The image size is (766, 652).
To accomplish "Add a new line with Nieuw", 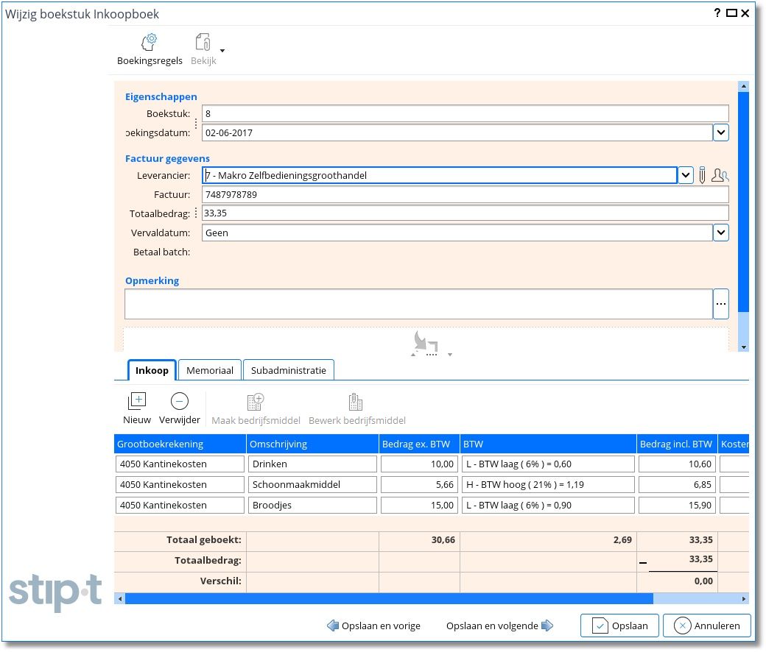I will click(137, 402).
